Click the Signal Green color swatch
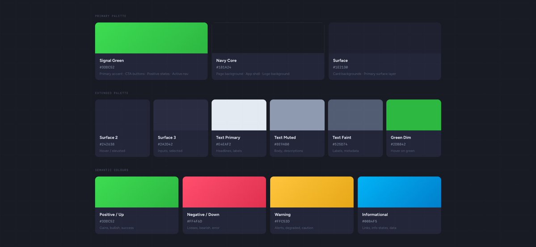This screenshot has height=247, width=536. (151, 38)
